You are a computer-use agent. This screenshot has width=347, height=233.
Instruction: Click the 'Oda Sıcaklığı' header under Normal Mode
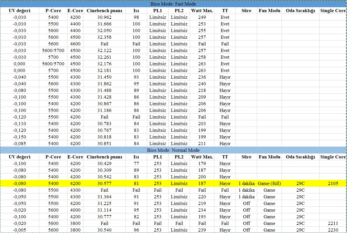click(x=300, y=157)
